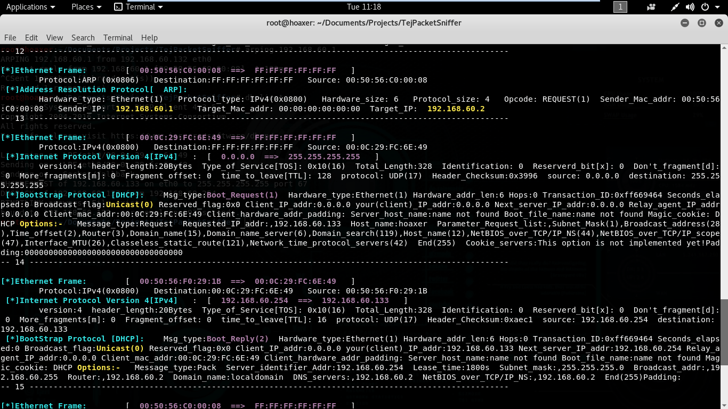Expand the system menu chevron at top right
Screen dimensions: 728x409
(718, 7)
